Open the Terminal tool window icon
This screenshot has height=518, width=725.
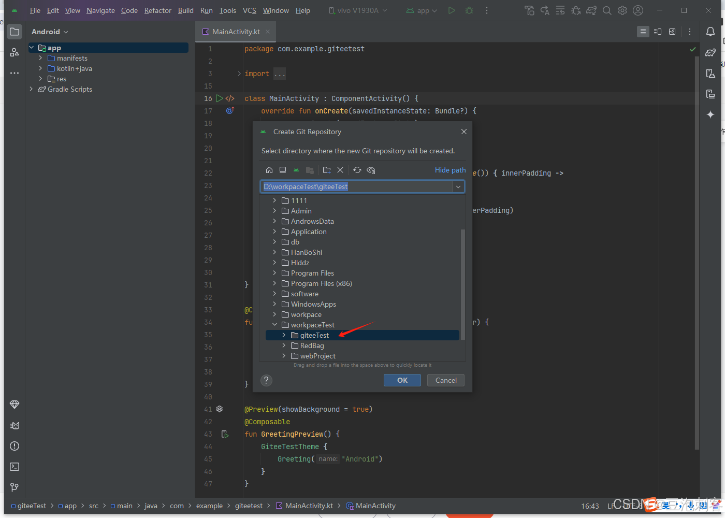tap(14, 466)
